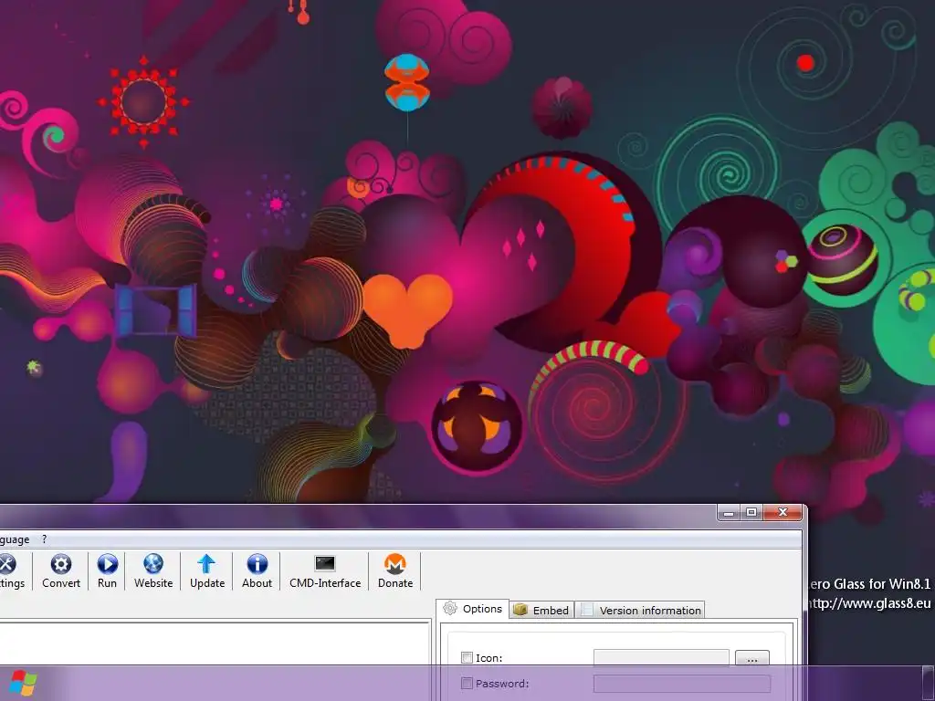Screen dimensions: 935x701
Task: Open the Language menu
Action: coord(15,539)
